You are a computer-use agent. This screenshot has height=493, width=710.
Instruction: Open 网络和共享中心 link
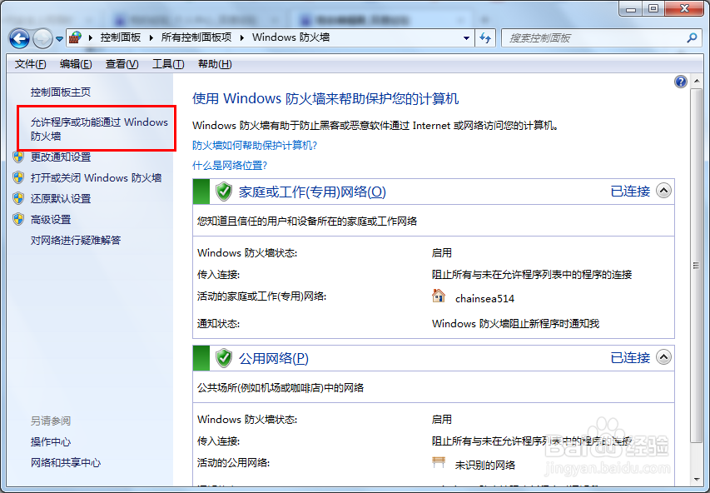pyautogui.click(x=66, y=463)
